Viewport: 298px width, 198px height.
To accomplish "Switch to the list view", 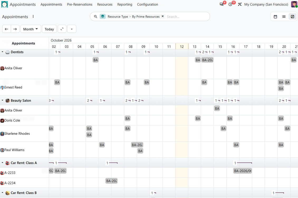I will [x=284, y=17].
